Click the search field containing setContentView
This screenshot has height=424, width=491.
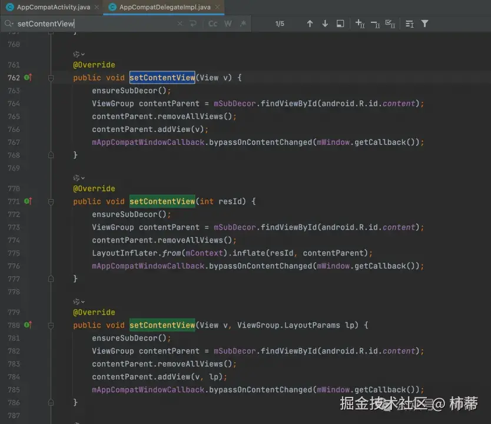pos(94,24)
